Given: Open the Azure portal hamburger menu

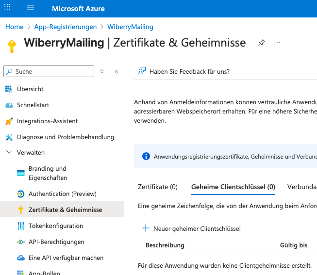Looking at the screenshot, I should click(x=31, y=8).
